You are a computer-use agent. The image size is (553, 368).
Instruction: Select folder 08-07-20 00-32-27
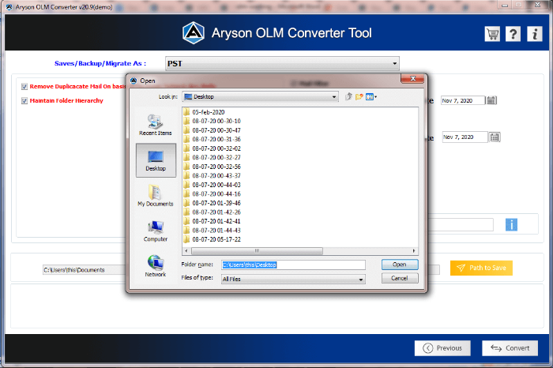(x=213, y=157)
